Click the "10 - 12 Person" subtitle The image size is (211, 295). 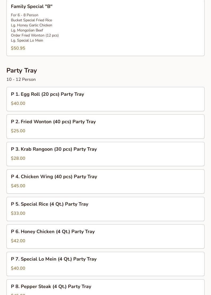21,79
